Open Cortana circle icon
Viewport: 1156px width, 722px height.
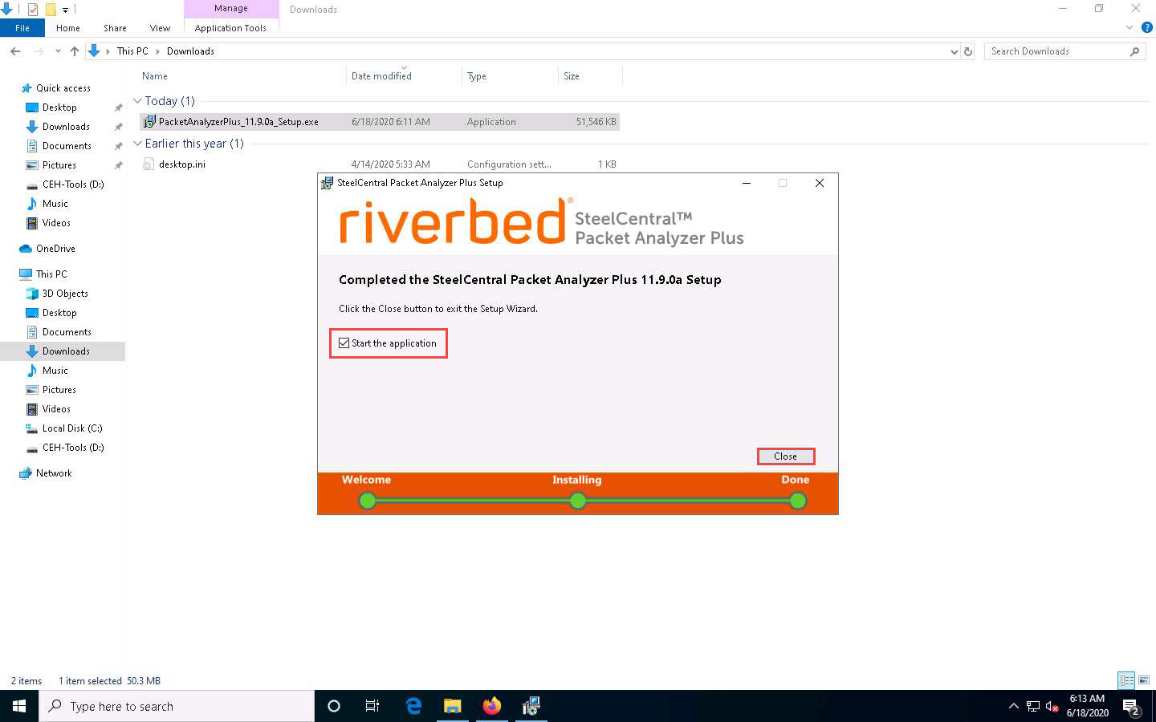tap(334, 706)
